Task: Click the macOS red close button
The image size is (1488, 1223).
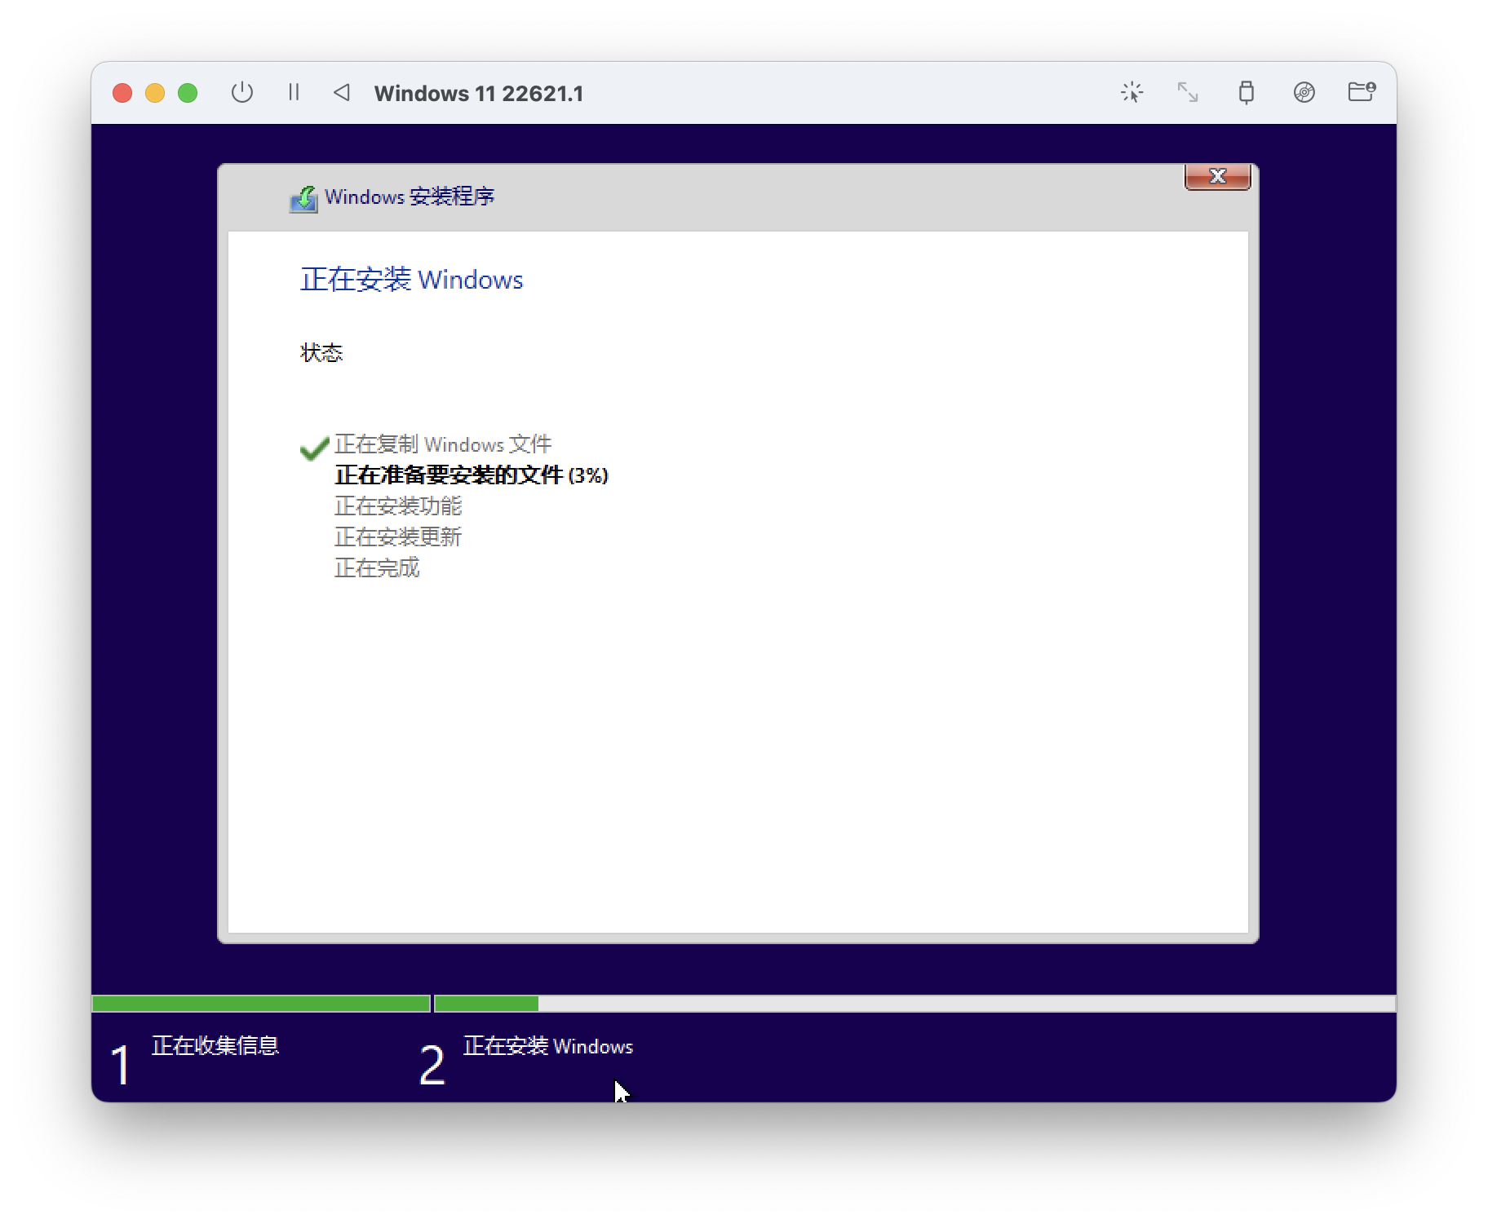Action: [x=122, y=93]
